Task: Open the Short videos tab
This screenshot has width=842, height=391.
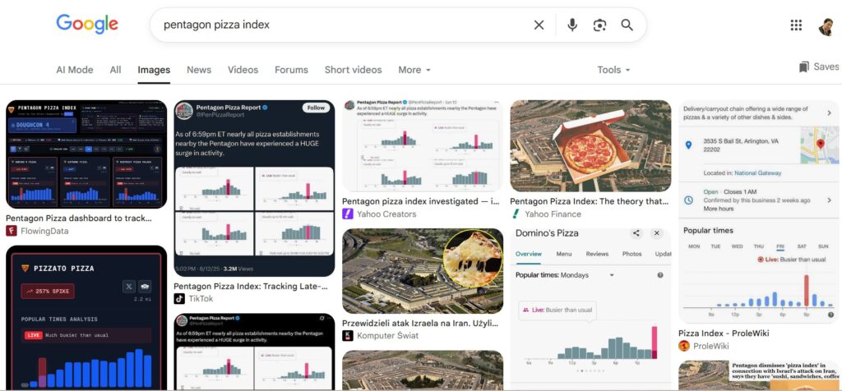Action: (x=353, y=70)
